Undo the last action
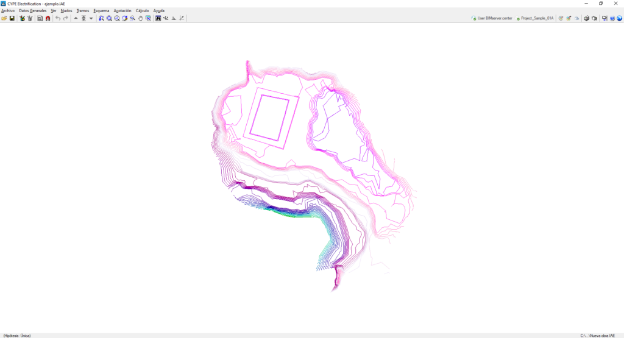 [x=58, y=18]
